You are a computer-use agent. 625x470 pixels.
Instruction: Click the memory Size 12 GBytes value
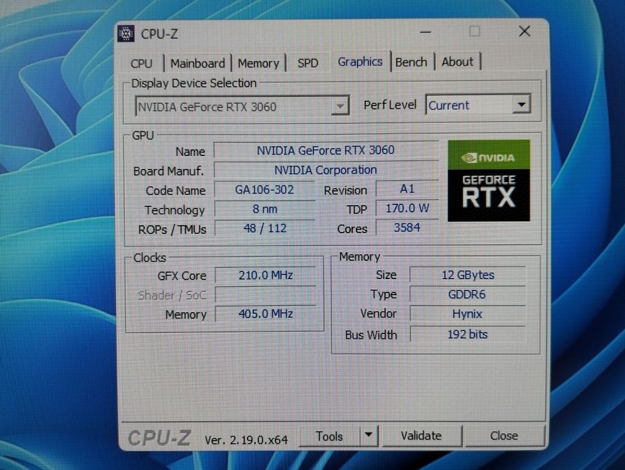click(x=468, y=275)
